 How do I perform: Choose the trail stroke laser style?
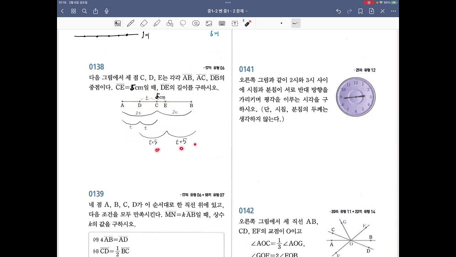pos(296,23)
